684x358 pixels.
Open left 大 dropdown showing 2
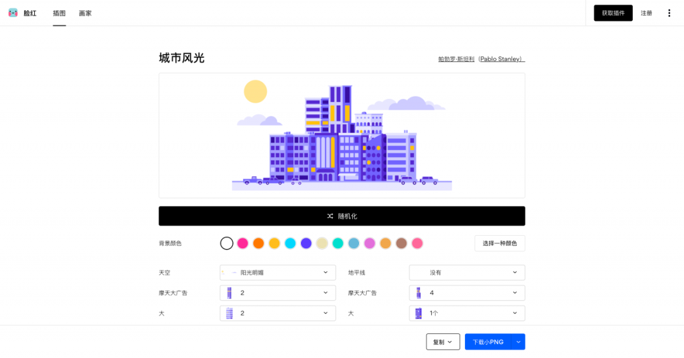click(x=278, y=313)
